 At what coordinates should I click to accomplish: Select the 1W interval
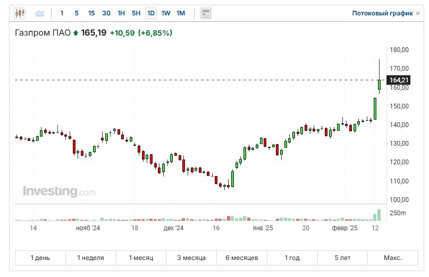coord(166,13)
